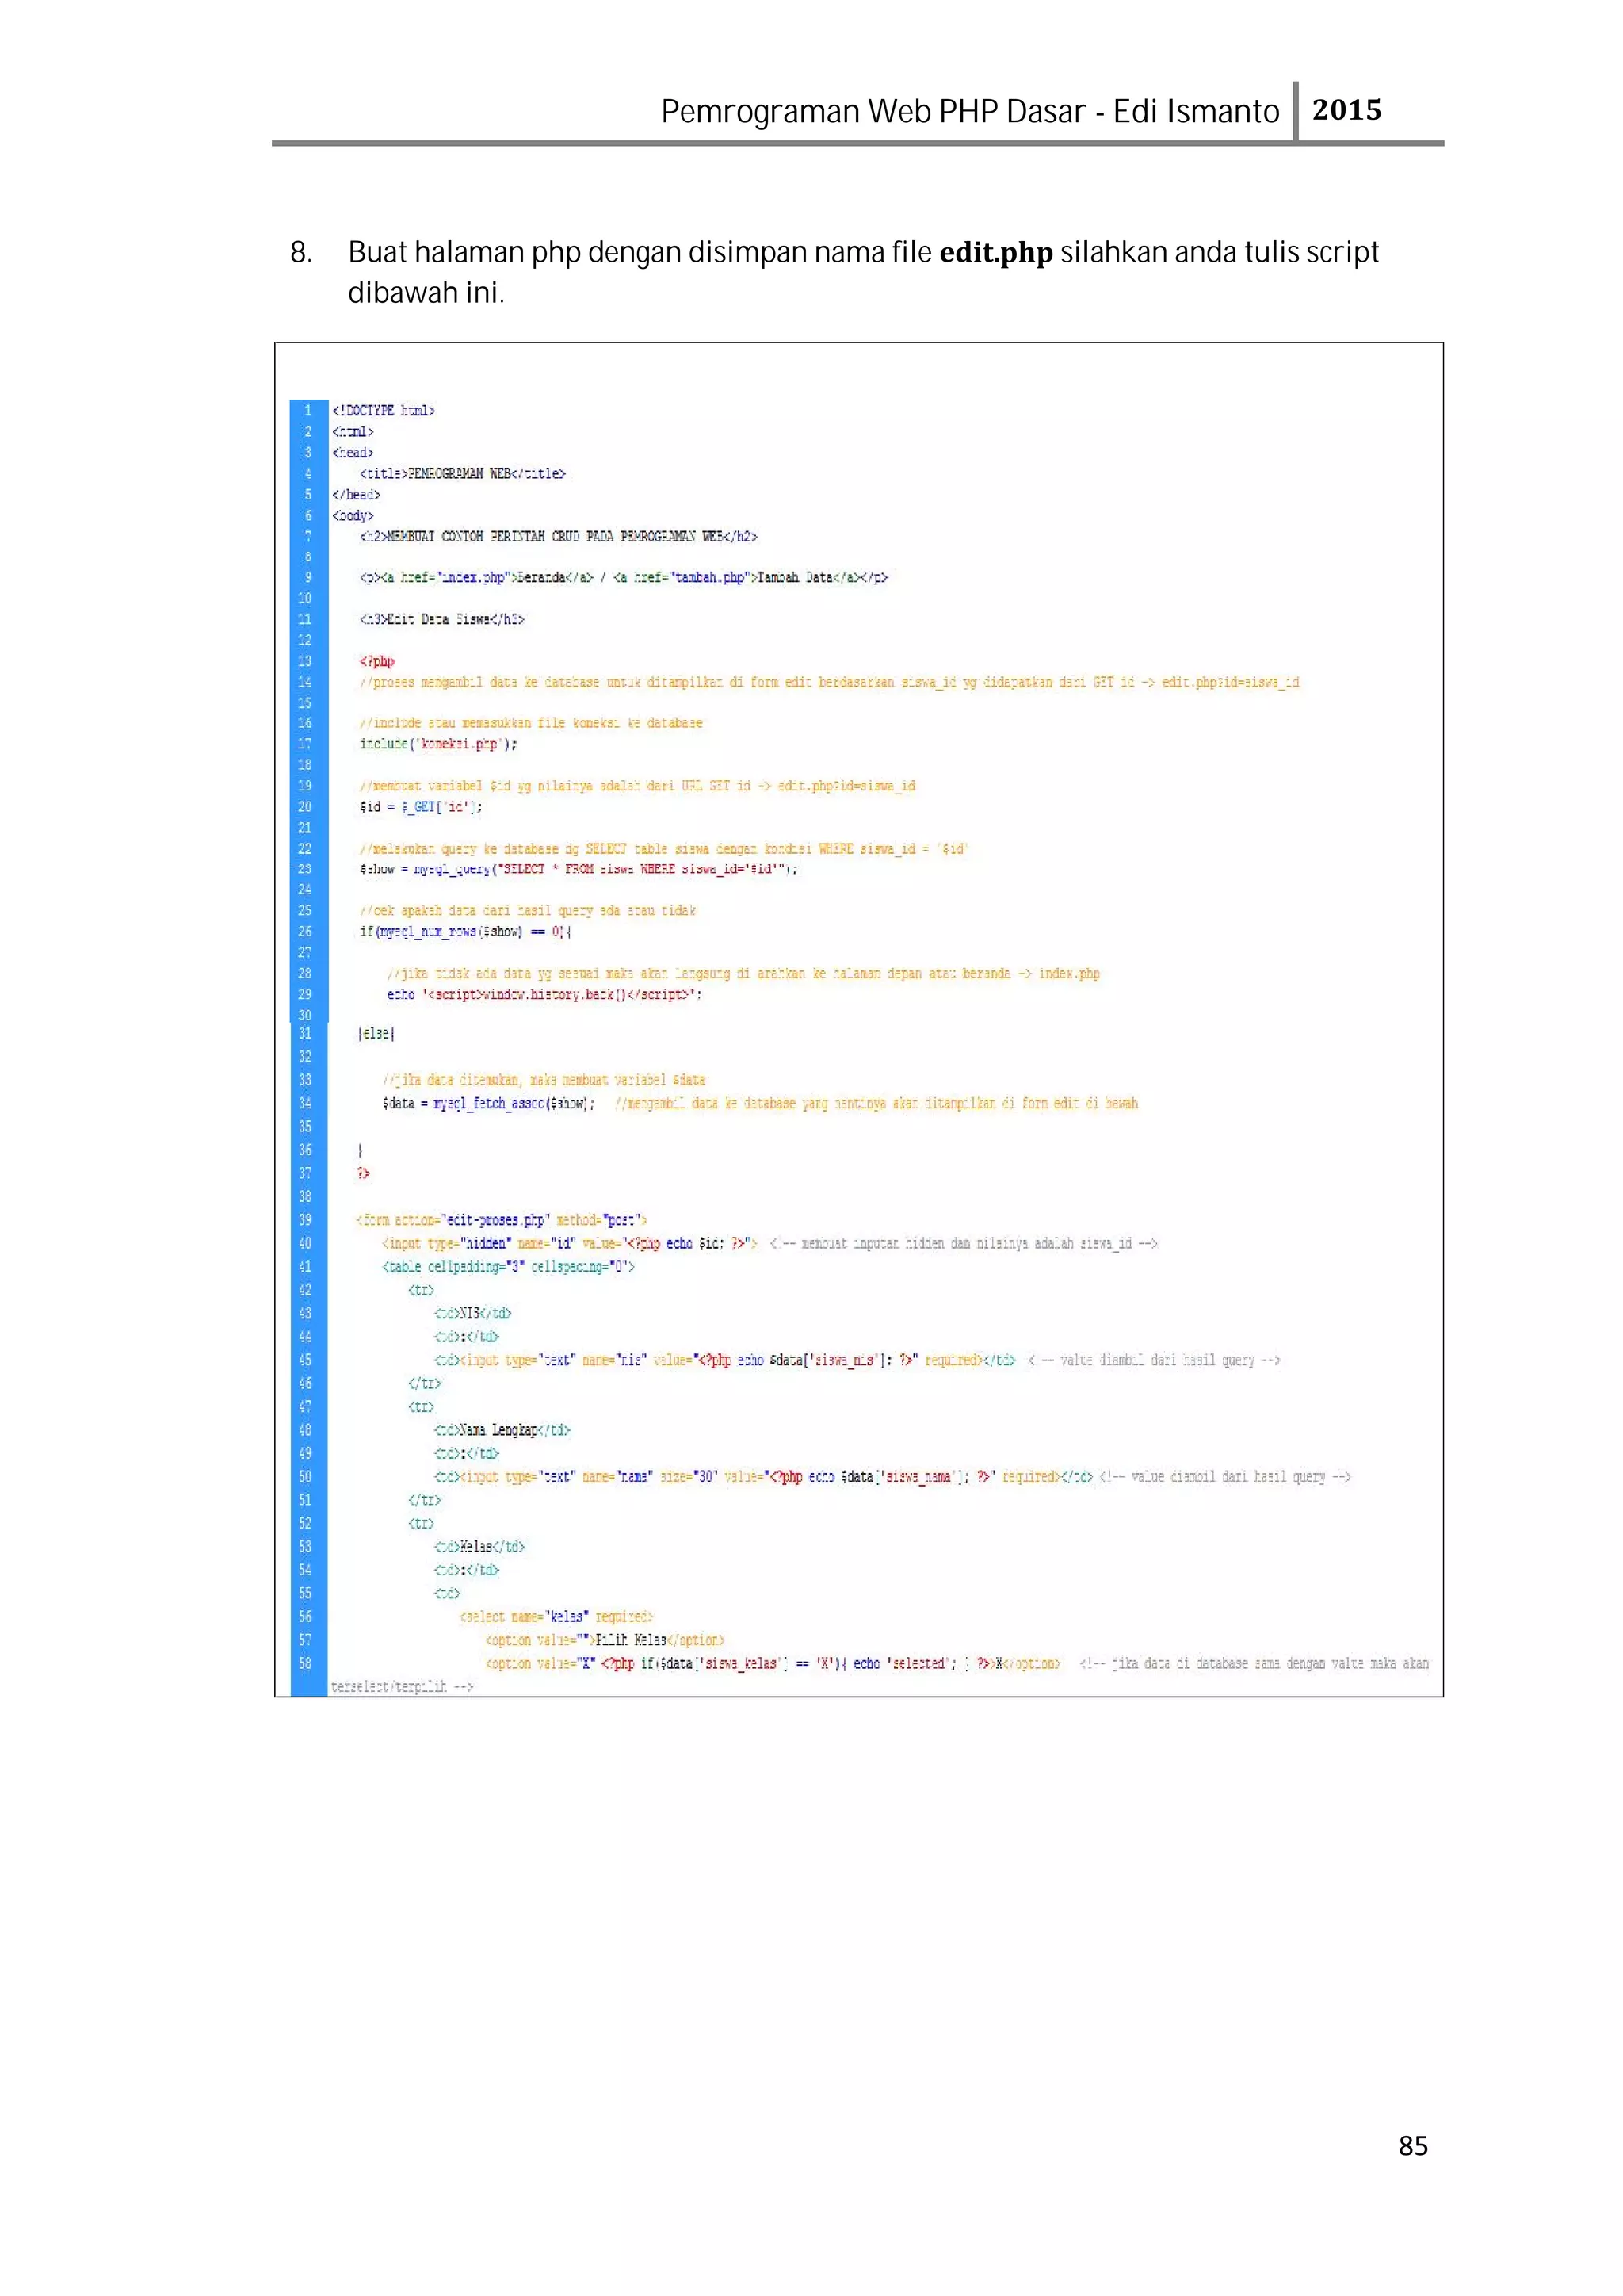The height and width of the screenshot is (2296, 1623).
Task: Click the echo 'window.history.back()' script line
Action: 544,995
